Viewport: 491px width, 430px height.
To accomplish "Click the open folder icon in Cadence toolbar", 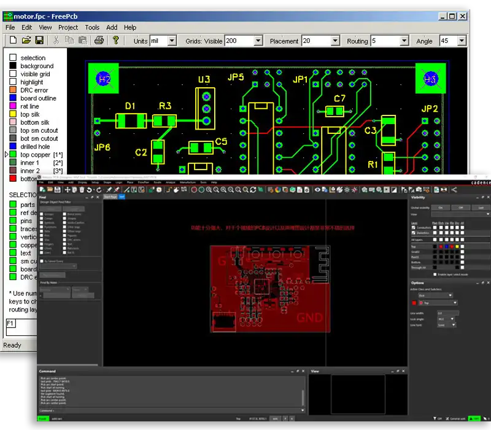I will [x=50, y=190].
